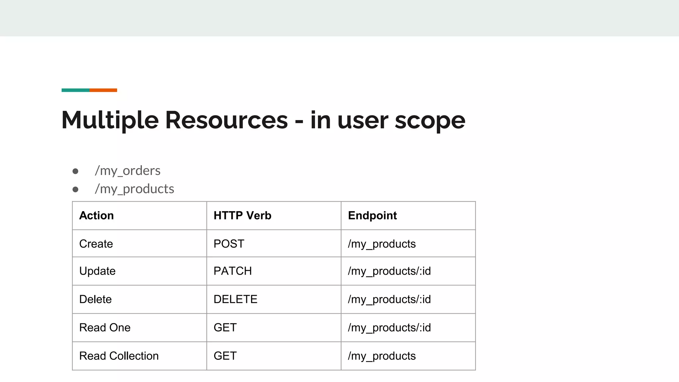Select the 'Read Collection' action cell
This screenshot has height=382, width=679.
tap(140, 356)
